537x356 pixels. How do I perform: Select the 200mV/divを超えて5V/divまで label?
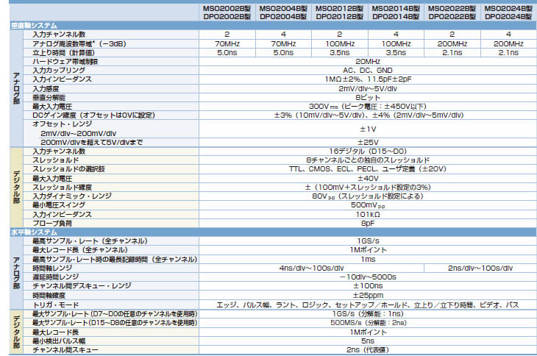click(91, 143)
